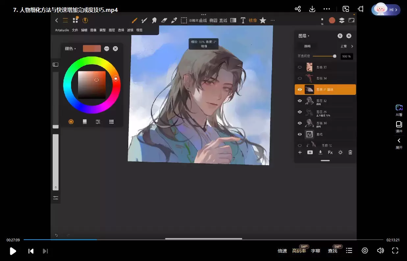Click the 高码率 high-bitrate button

[299, 251]
